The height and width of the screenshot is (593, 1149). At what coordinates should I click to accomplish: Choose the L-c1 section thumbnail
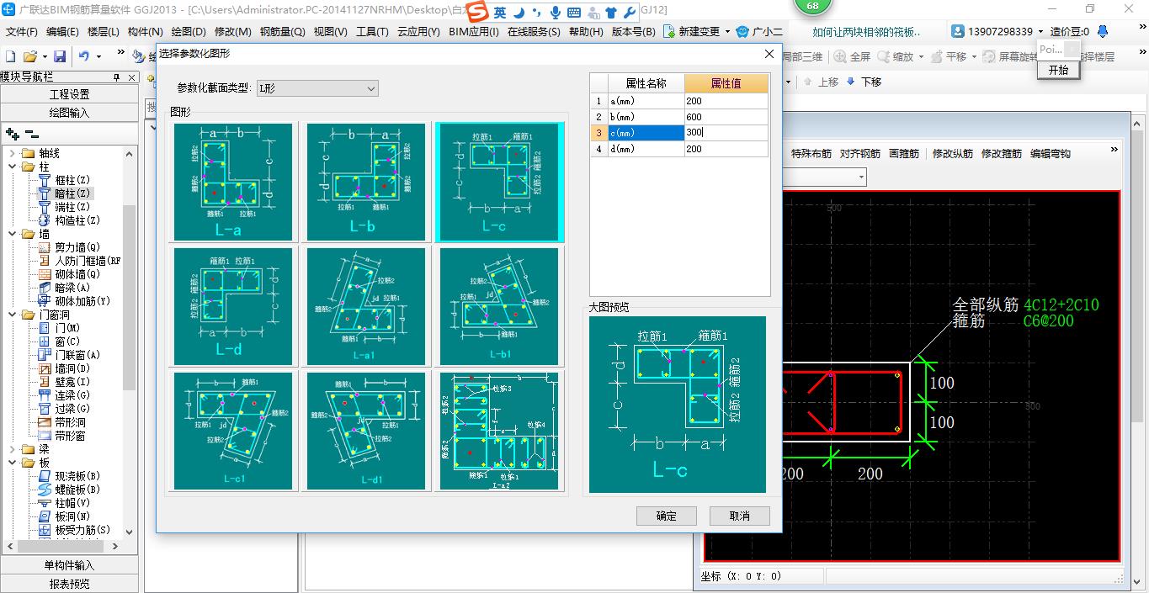[x=233, y=431]
